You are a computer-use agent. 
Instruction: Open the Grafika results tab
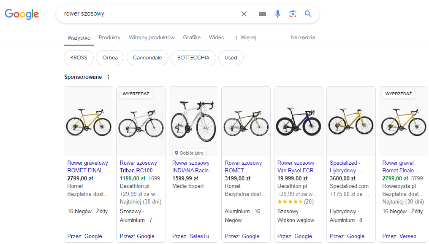tap(192, 37)
